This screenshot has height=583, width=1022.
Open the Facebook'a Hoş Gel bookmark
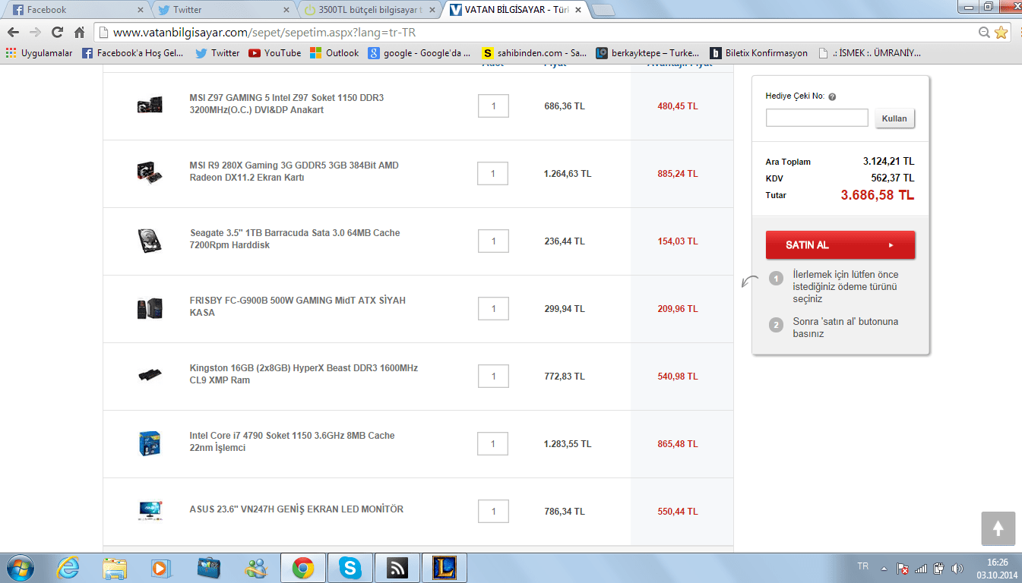tap(132, 53)
